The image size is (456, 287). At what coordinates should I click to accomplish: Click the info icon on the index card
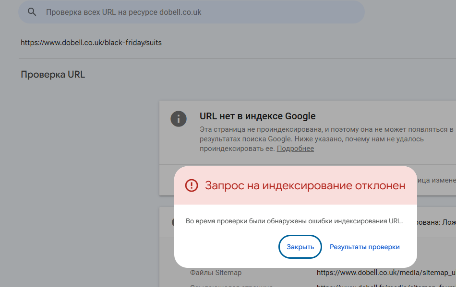[x=179, y=118]
